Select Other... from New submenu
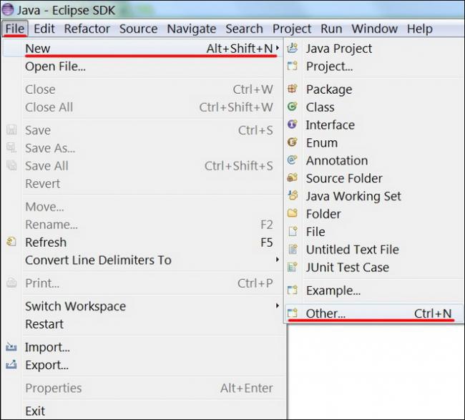Viewport: 465px width, 420px height. pyautogui.click(x=325, y=313)
